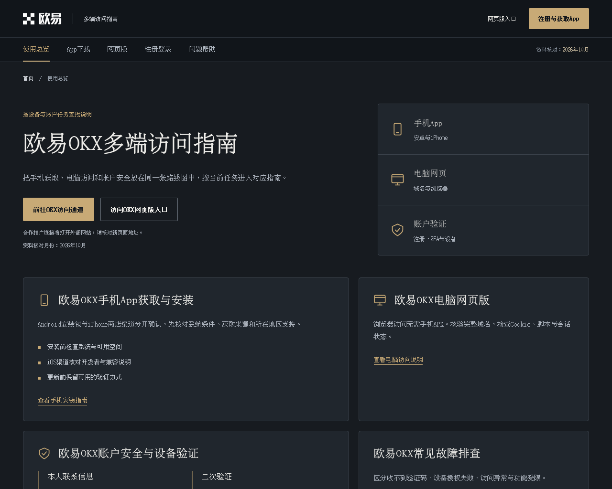612x489 pixels.
Task: Click phone icon in 欧易OKX手机App获取与安装 heading
Action: click(x=44, y=300)
